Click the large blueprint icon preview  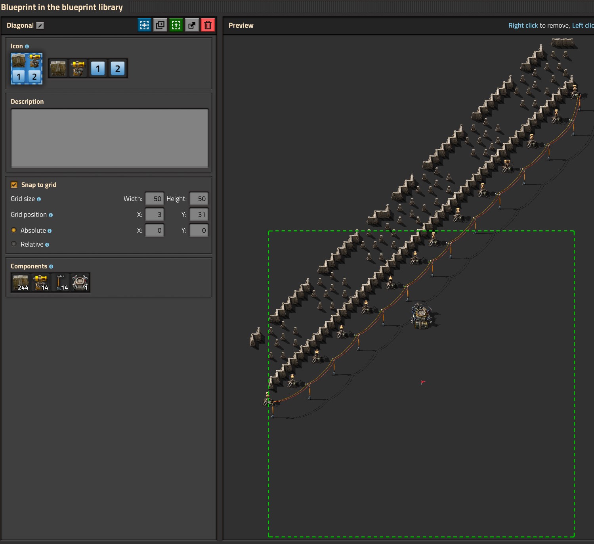pos(27,69)
